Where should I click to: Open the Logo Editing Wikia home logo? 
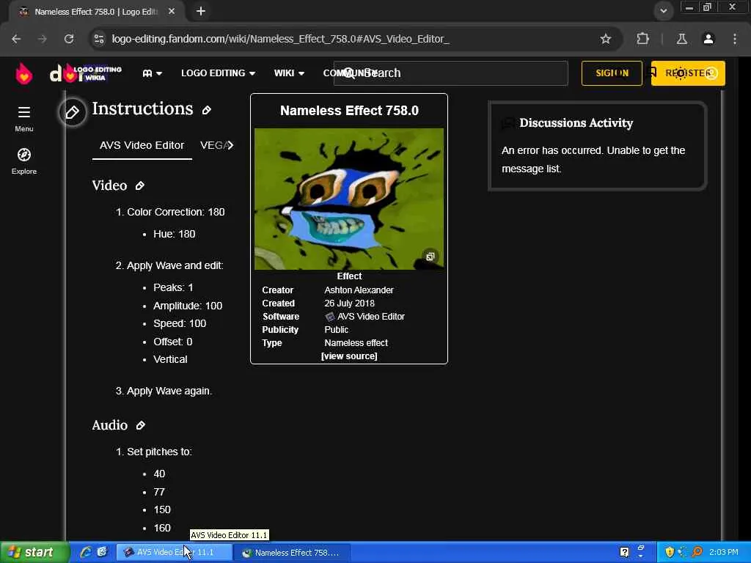pyautogui.click(x=86, y=73)
